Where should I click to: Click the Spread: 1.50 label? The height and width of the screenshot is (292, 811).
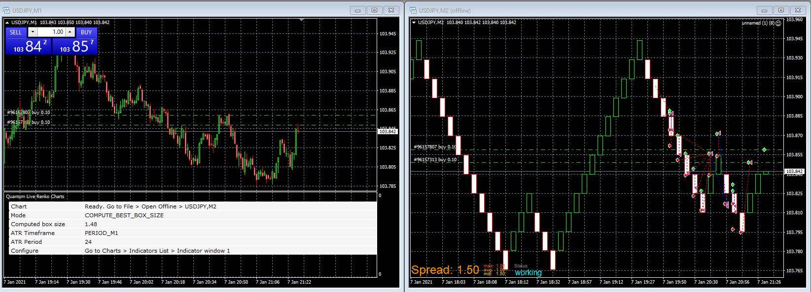click(x=445, y=269)
